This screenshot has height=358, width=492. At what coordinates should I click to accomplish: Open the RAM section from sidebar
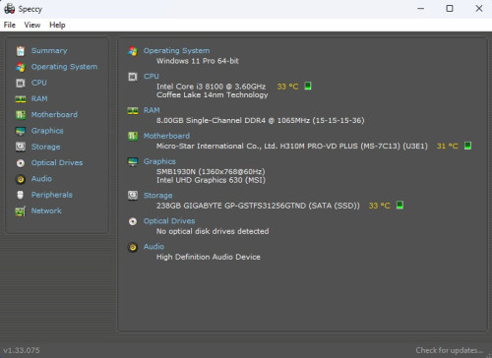tap(39, 99)
